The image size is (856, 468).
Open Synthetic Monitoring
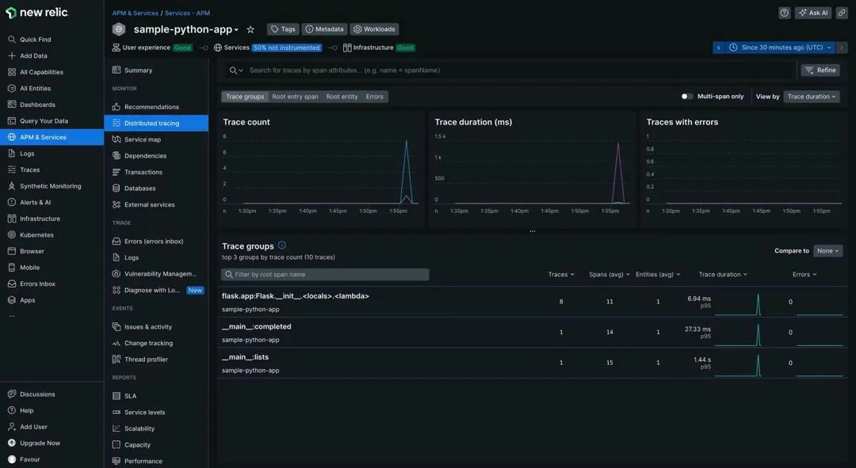(x=44, y=186)
